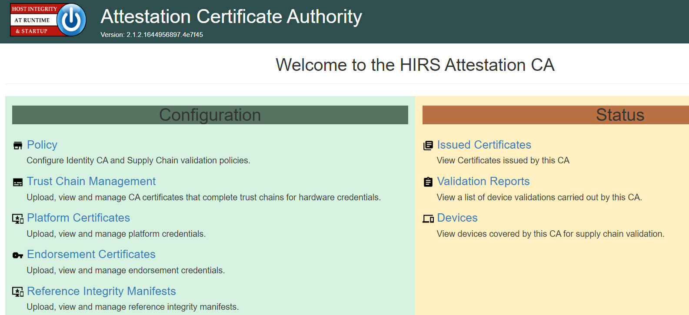Open Trust Chain Management link
Image resolution: width=689 pixels, height=315 pixels.
click(91, 181)
